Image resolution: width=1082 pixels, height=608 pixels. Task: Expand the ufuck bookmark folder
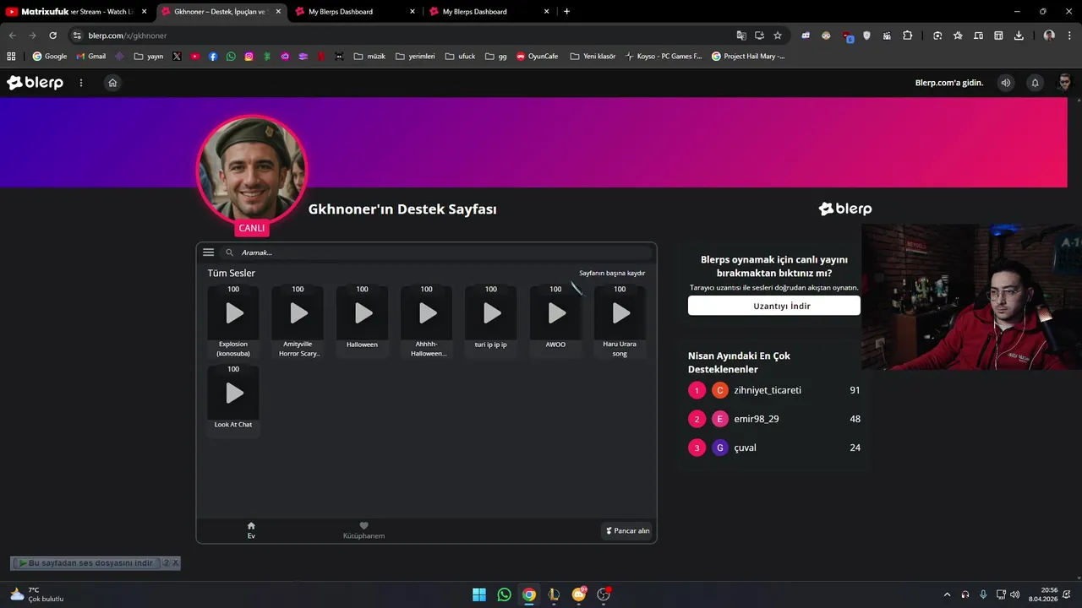click(460, 57)
